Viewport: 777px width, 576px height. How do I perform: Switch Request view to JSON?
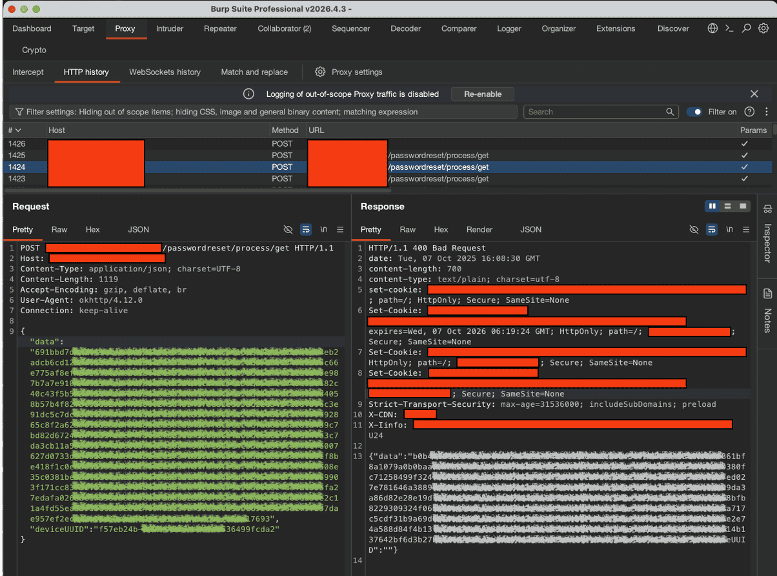[x=138, y=229]
